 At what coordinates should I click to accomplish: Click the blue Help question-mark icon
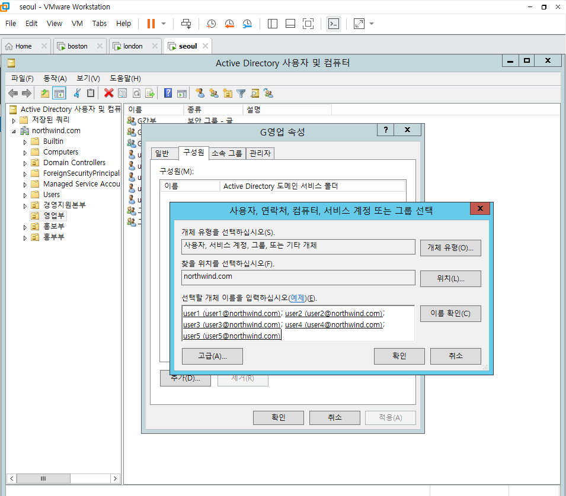168,93
